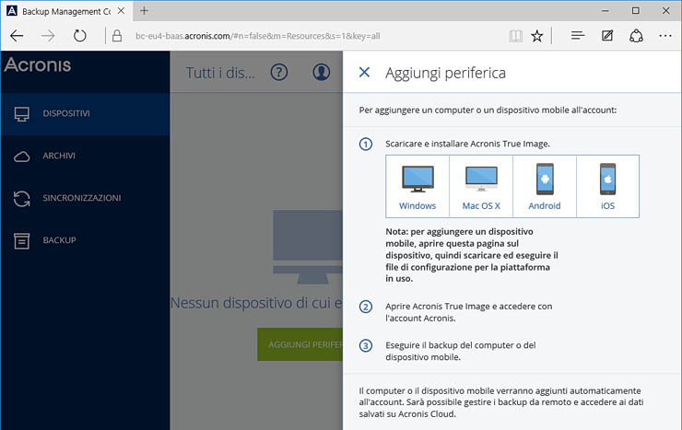
Task: Open Sincronizzazioni in sidebar
Action: (x=85, y=198)
